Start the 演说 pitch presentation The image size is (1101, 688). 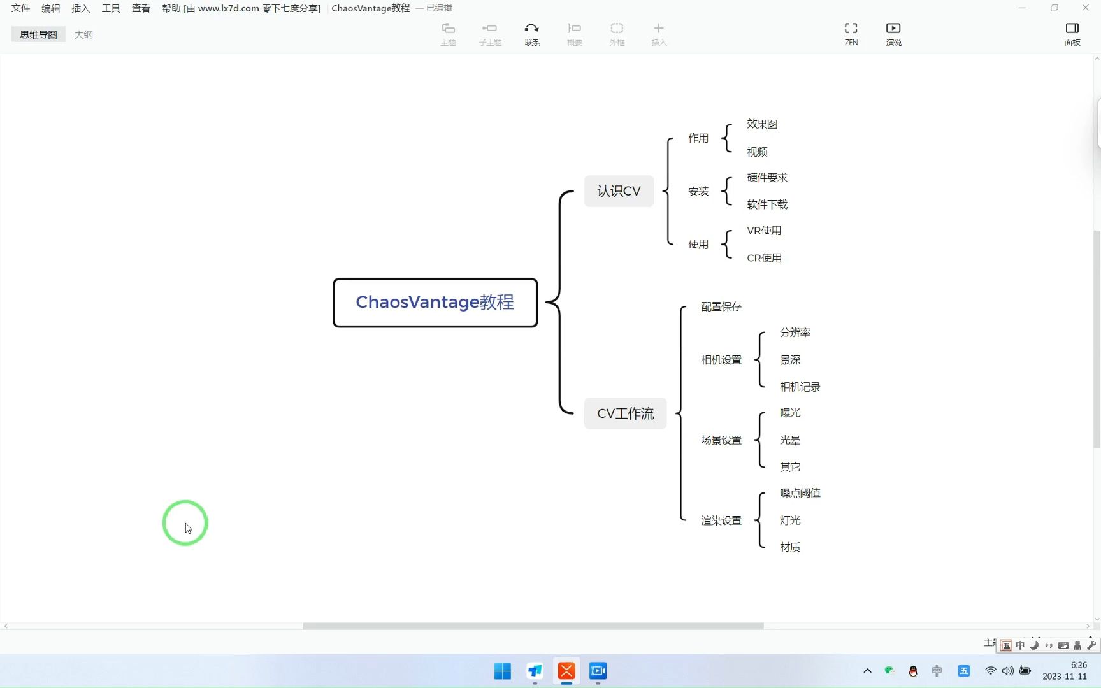893,34
